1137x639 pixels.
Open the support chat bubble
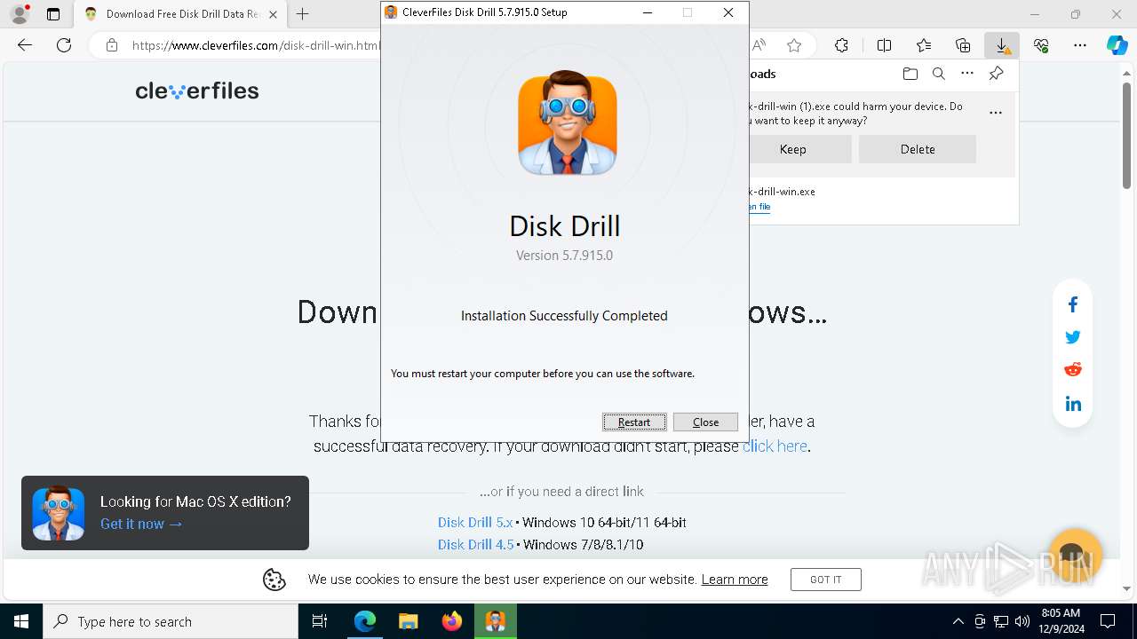pos(1075,556)
